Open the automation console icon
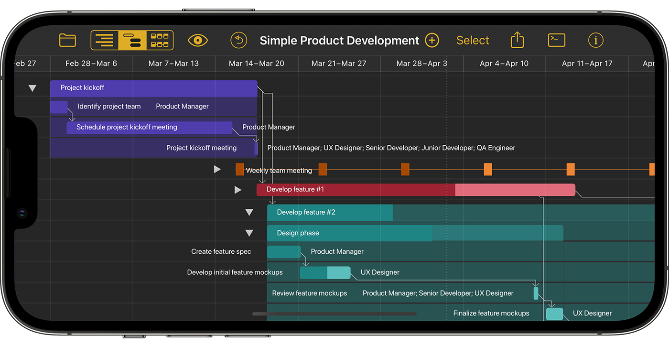 556,40
